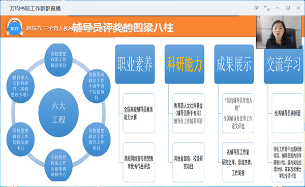
Task: Click the 全国高校辅导员素质能力大赛 box
Action: pyautogui.click(x=139, y=114)
